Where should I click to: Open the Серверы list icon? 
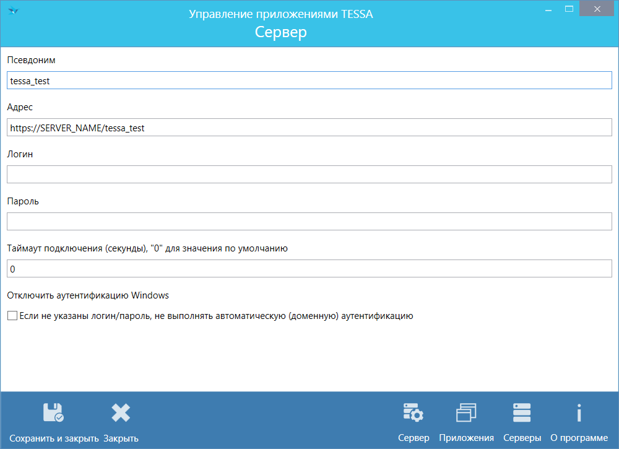pyautogui.click(x=522, y=412)
